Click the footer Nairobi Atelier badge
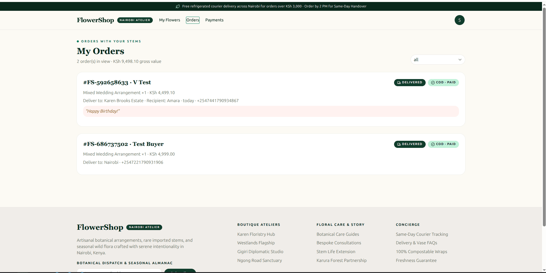This screenshot has width=546, height=273. coord(144,227)
